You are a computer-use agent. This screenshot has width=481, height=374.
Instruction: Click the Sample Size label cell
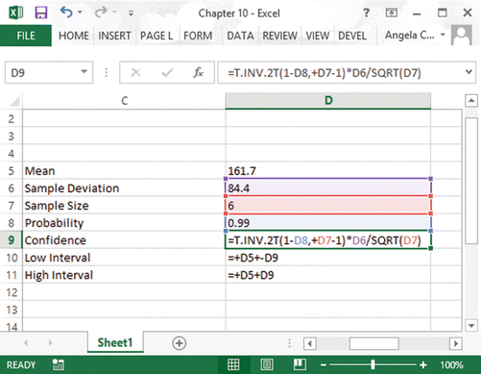124,206
